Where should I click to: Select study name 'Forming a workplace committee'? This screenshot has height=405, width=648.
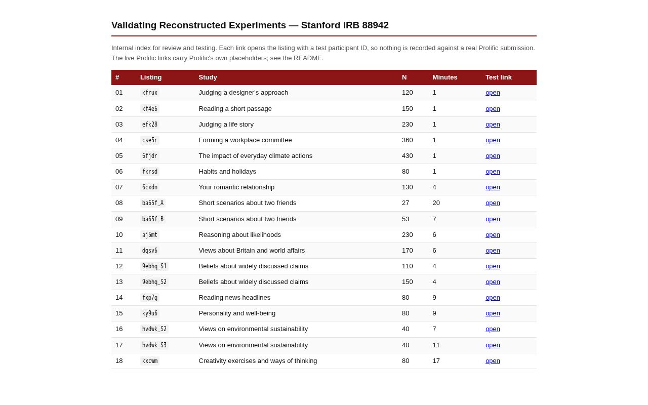click(246, 140)
